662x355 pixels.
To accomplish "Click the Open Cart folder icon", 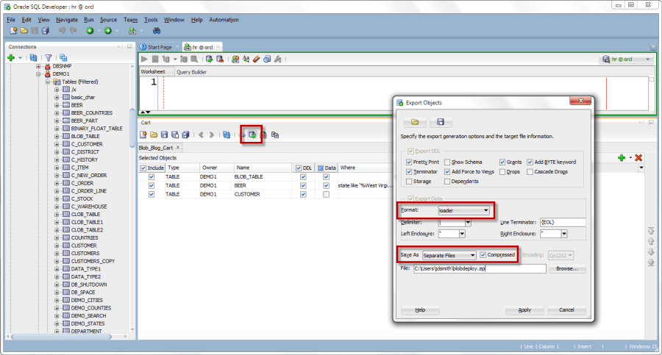I will click(x=154, y=135).
